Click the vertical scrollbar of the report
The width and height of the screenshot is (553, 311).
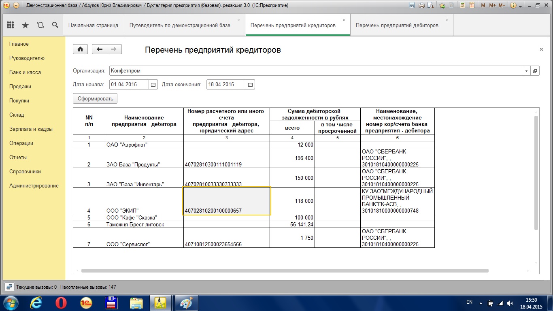click(x=536, y=173)
